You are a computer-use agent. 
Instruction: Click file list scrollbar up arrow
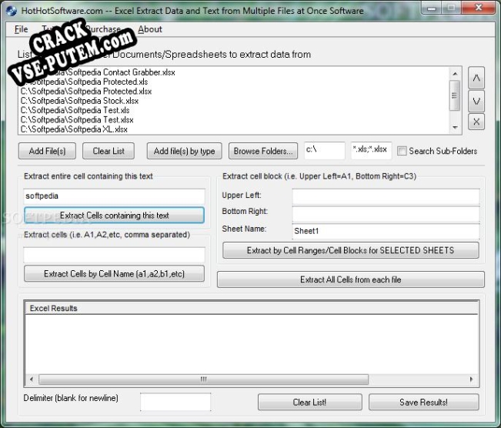click(455, 74)
